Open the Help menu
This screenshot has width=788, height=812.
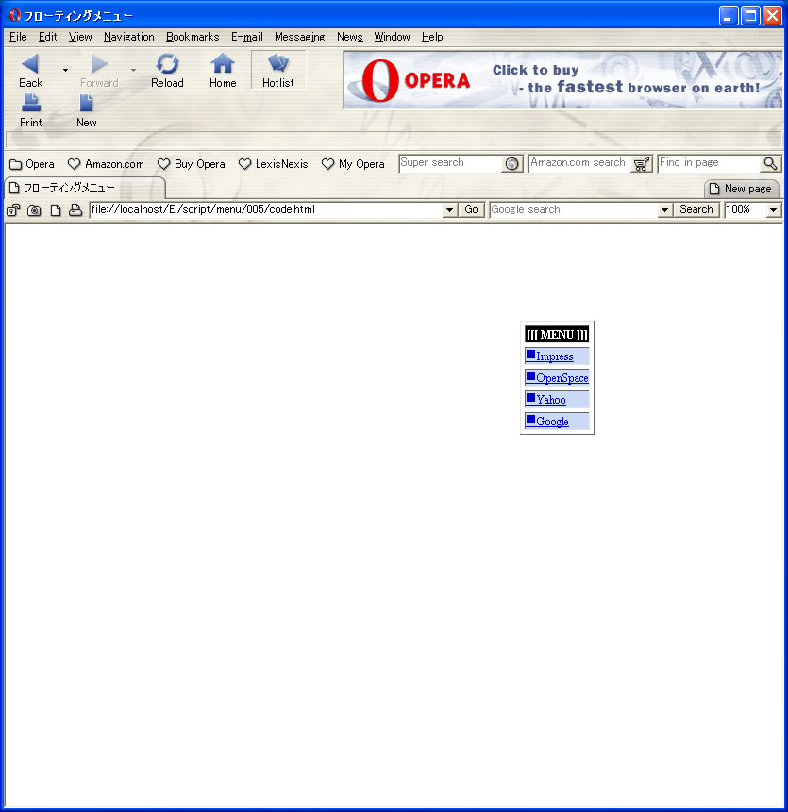432,37
